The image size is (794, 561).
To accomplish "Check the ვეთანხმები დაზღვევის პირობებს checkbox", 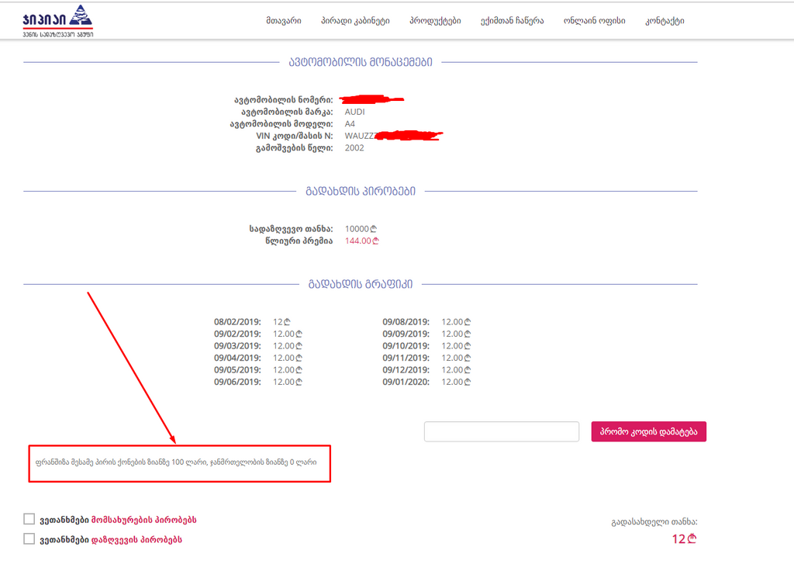I will pos(29,538).
